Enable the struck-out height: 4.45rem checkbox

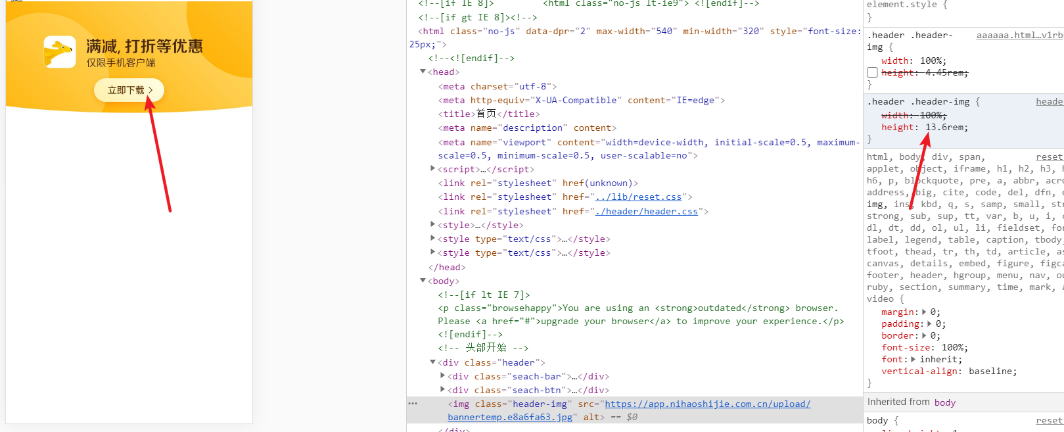(873, 72)
